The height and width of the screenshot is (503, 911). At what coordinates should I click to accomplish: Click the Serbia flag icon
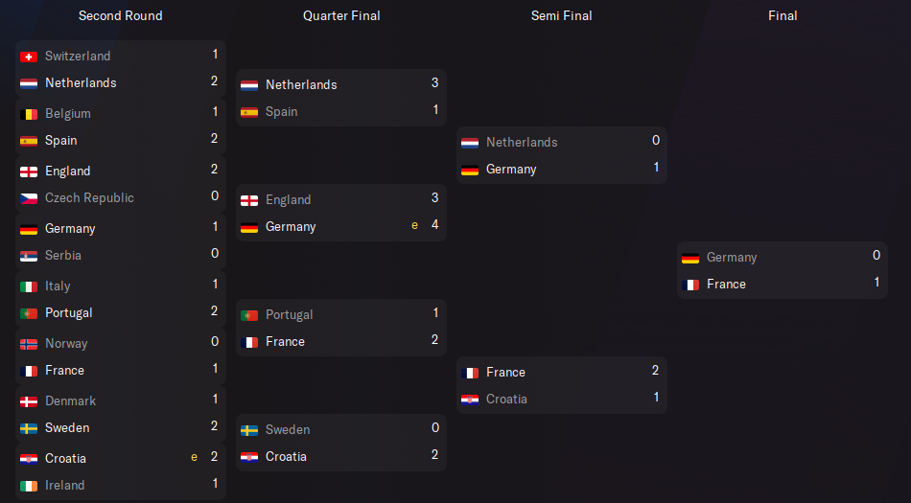coord(29,256)
